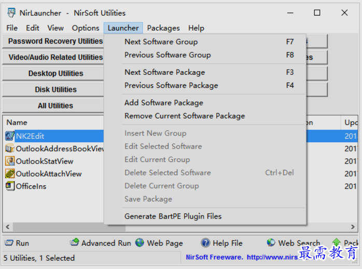Click the green up arrow Package icon
This screenshot has height=269, width=362.
tap(337, 242)
